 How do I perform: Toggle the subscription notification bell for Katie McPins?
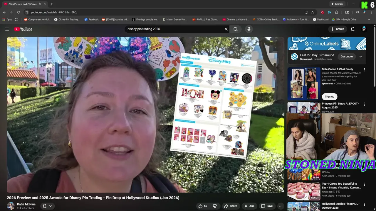47,206
